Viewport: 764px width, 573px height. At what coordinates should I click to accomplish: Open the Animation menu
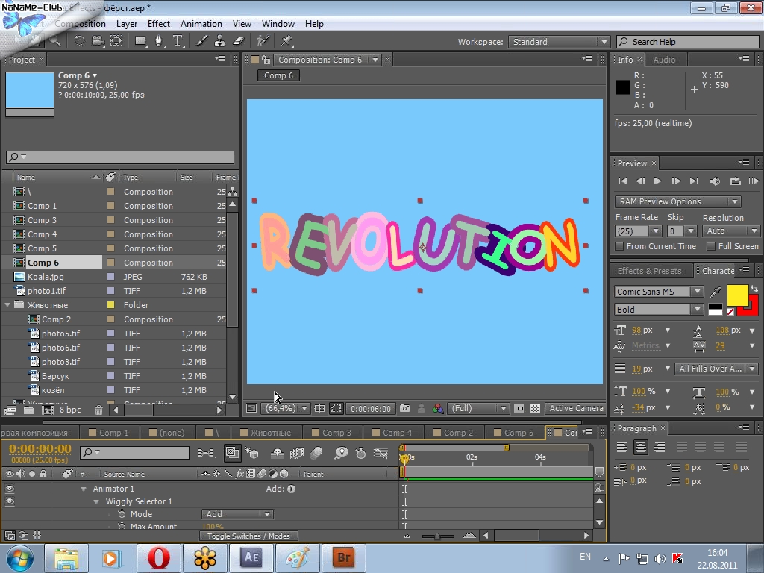pos(201,23)
